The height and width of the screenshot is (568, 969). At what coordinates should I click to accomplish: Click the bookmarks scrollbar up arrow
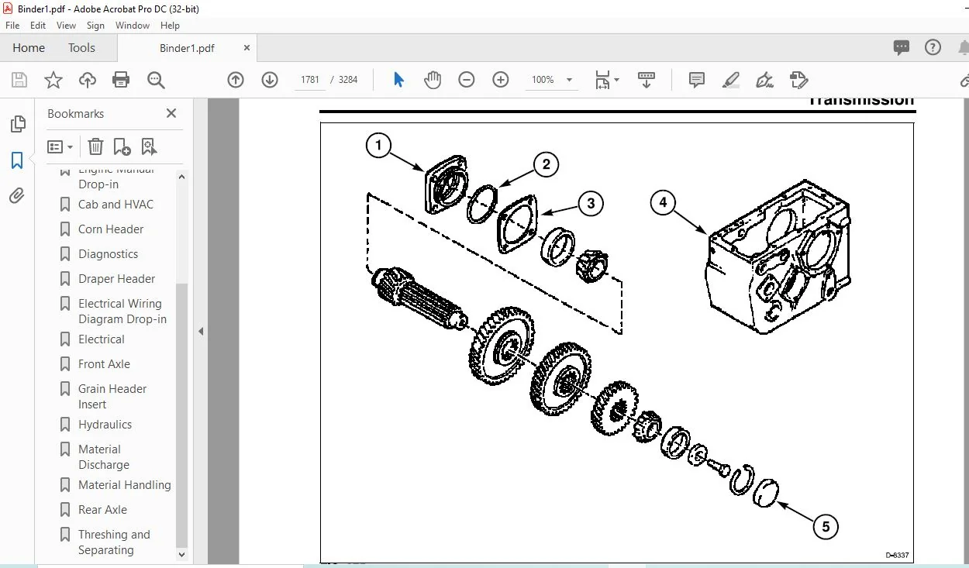click(x=182, y=177)
